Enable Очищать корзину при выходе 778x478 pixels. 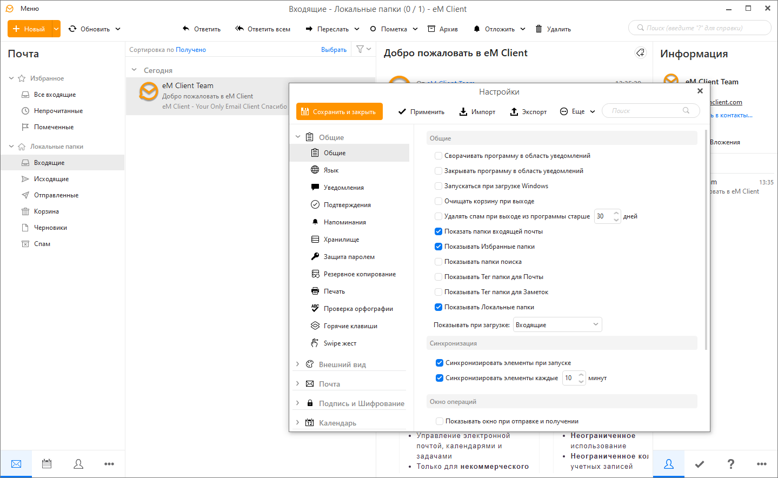(x=438, y=201)
